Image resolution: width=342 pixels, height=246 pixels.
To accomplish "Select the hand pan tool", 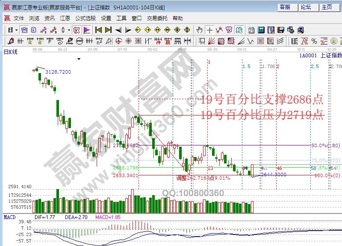I will pos(199,30).
